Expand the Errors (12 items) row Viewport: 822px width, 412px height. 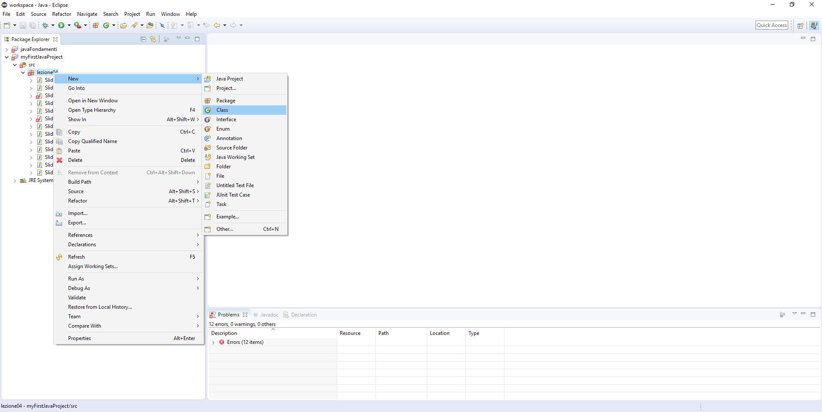[x=213, y=343]
